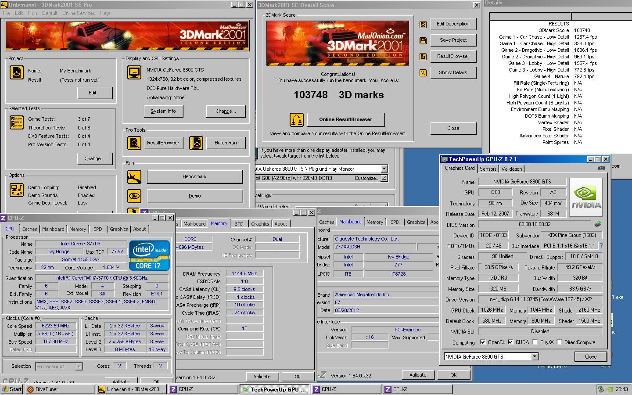Click the Show Details button

(453, 72)
